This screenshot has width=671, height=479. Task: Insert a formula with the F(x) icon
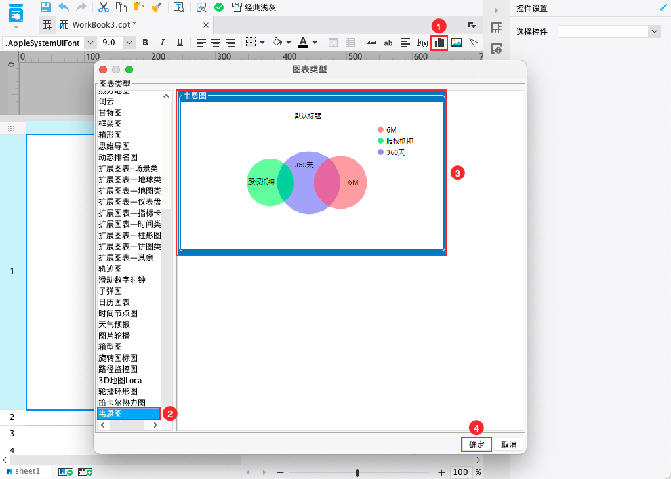pyautogui.click(x=422, y=43)
